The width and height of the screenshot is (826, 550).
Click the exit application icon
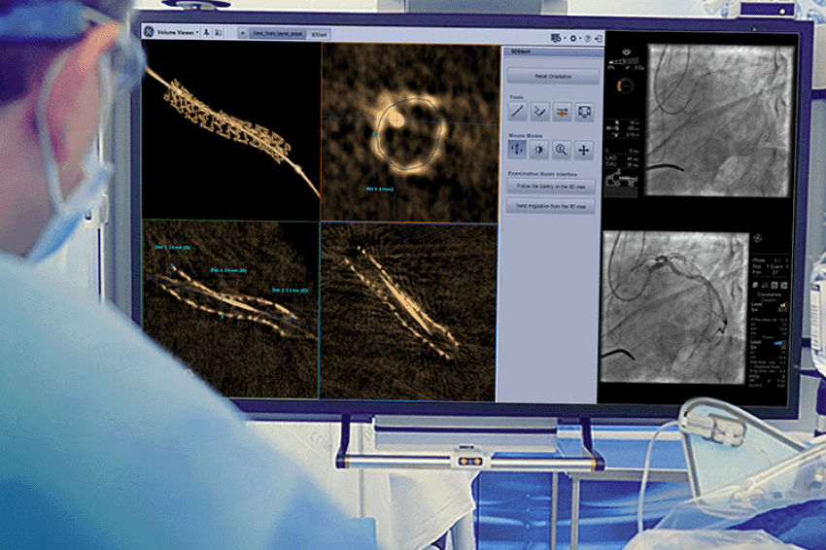coord(598,39)
